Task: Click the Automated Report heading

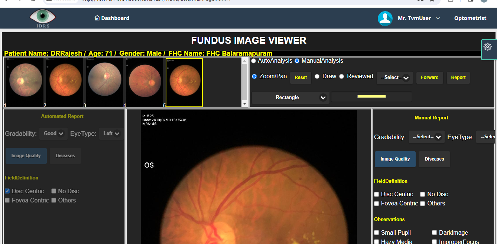Action: [62, 116]
